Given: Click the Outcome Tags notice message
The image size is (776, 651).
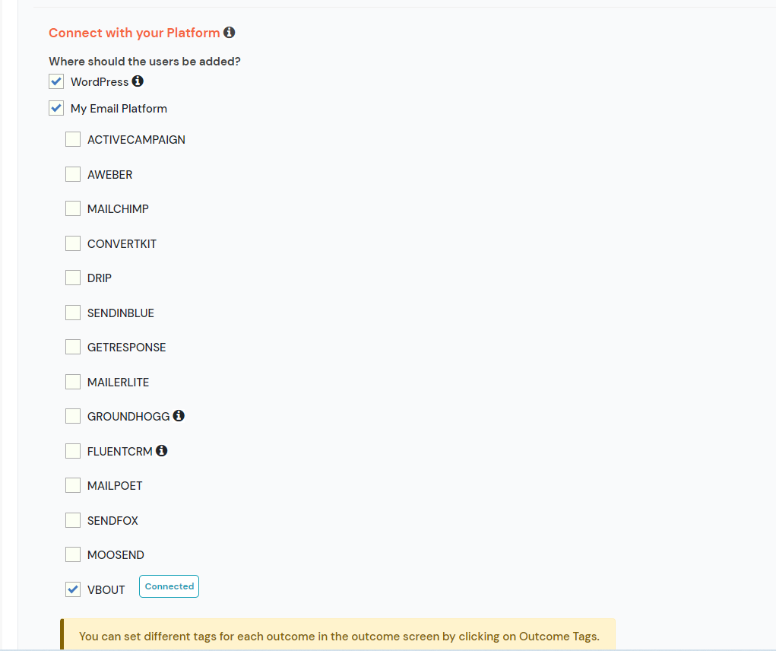Looking at the screenshot, I should (x=338, y=635).
